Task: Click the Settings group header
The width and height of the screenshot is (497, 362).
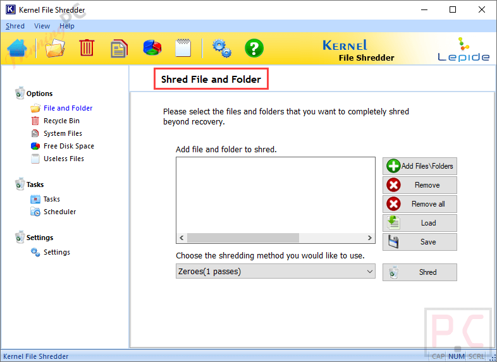Action: click(40, 238)
